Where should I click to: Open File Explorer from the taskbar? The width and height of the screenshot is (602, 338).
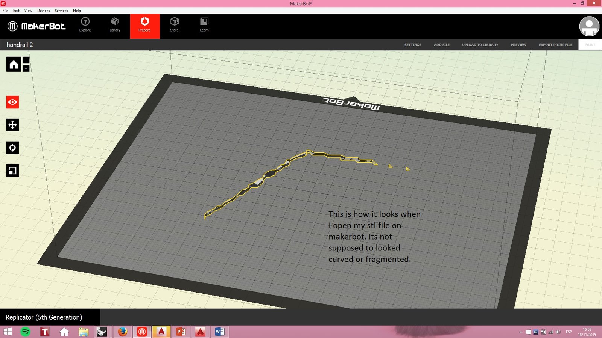tap(84, 332)
